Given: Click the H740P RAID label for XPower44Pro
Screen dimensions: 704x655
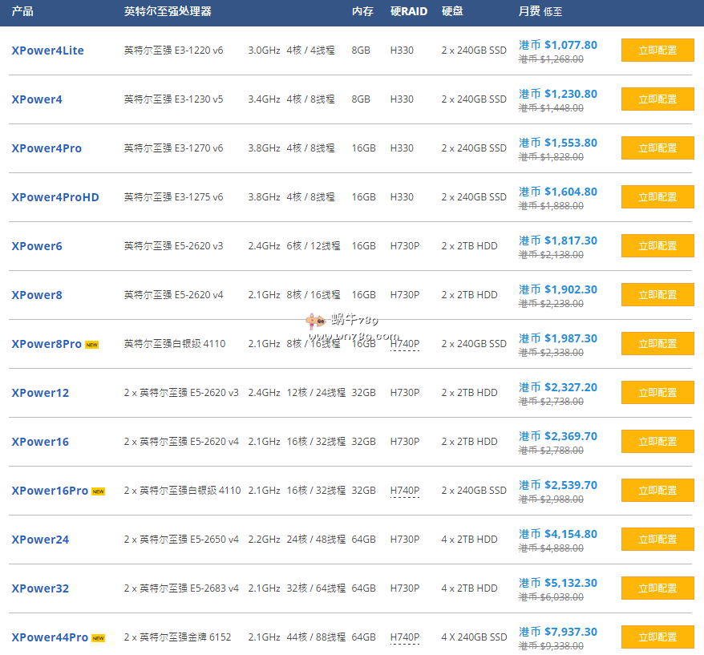Looking at the screenshot, I should pyautogui.click(x=404, y=637).
